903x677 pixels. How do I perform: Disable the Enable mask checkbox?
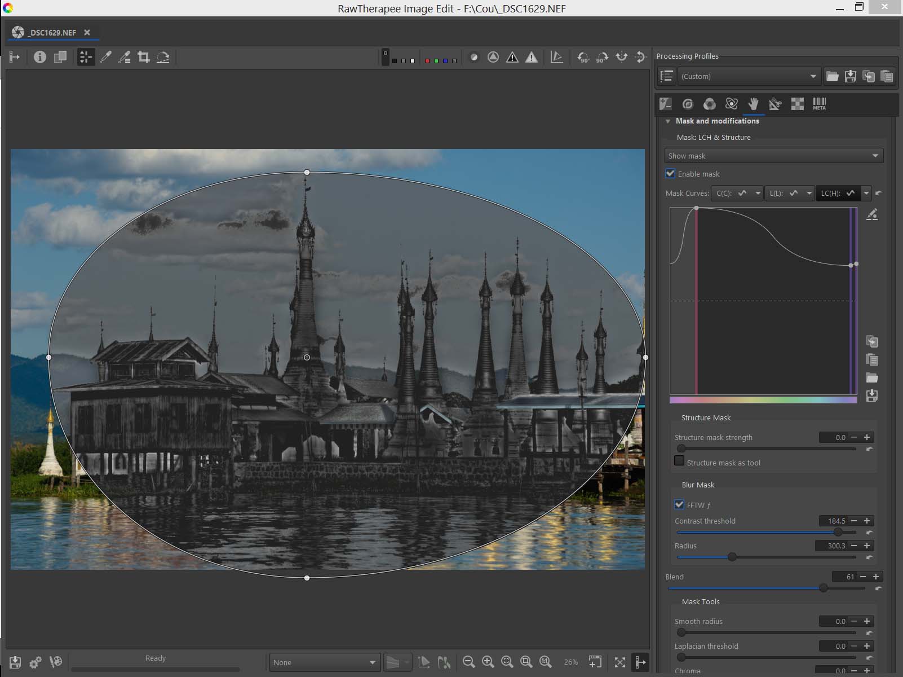click(670, 174)
